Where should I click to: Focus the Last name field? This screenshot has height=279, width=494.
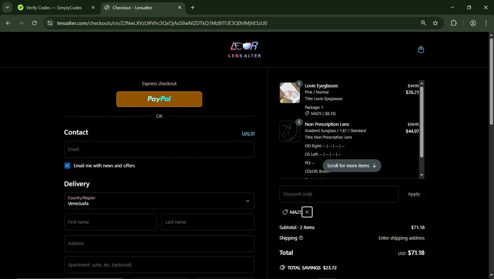click(208, 222)
